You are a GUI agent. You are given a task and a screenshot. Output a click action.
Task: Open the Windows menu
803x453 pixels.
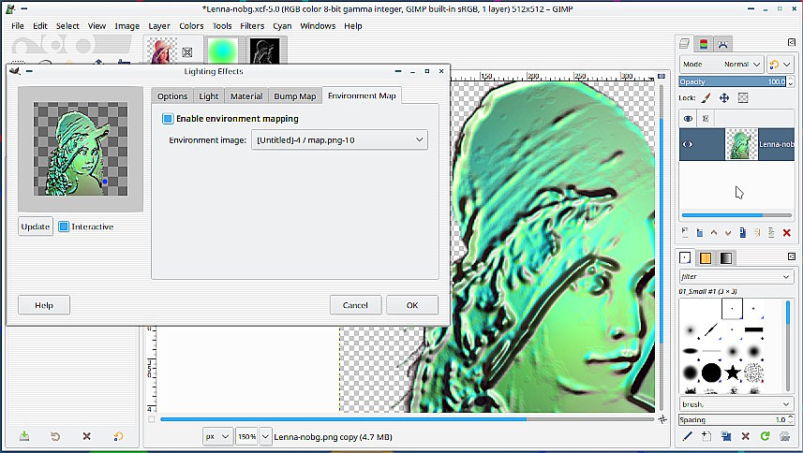[318, 26]
